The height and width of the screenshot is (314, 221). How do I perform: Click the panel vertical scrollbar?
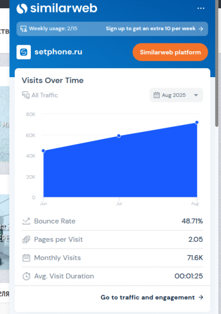pyautogui.click(x=217, y=63)
